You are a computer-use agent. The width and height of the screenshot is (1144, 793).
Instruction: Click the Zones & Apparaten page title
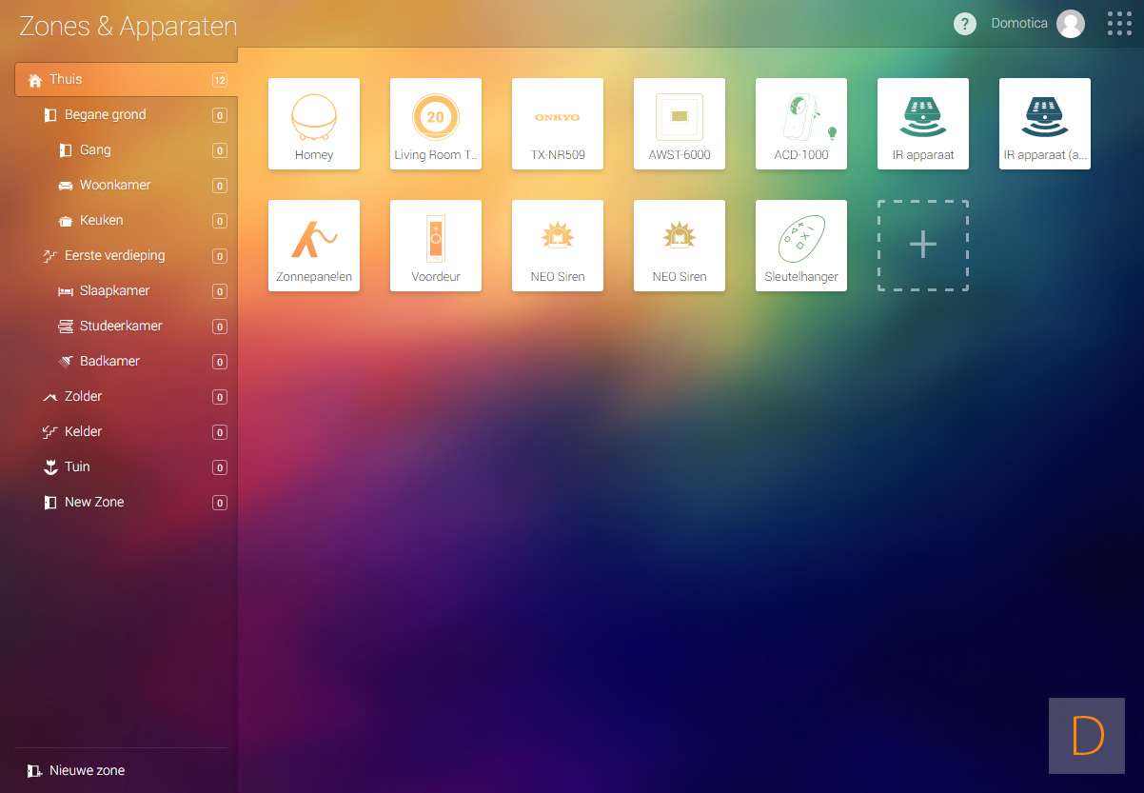[128, 26]
